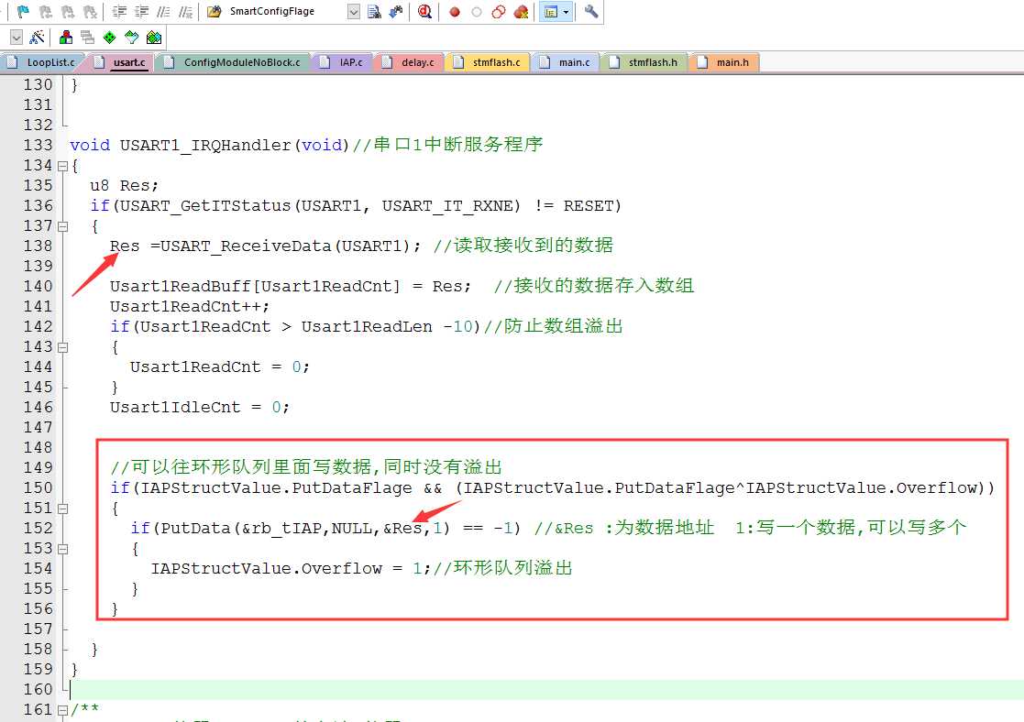Indent the selected lines
The height and width of the screenshot is (722, 1024).
pyautogui.click(x=119, y=11)
